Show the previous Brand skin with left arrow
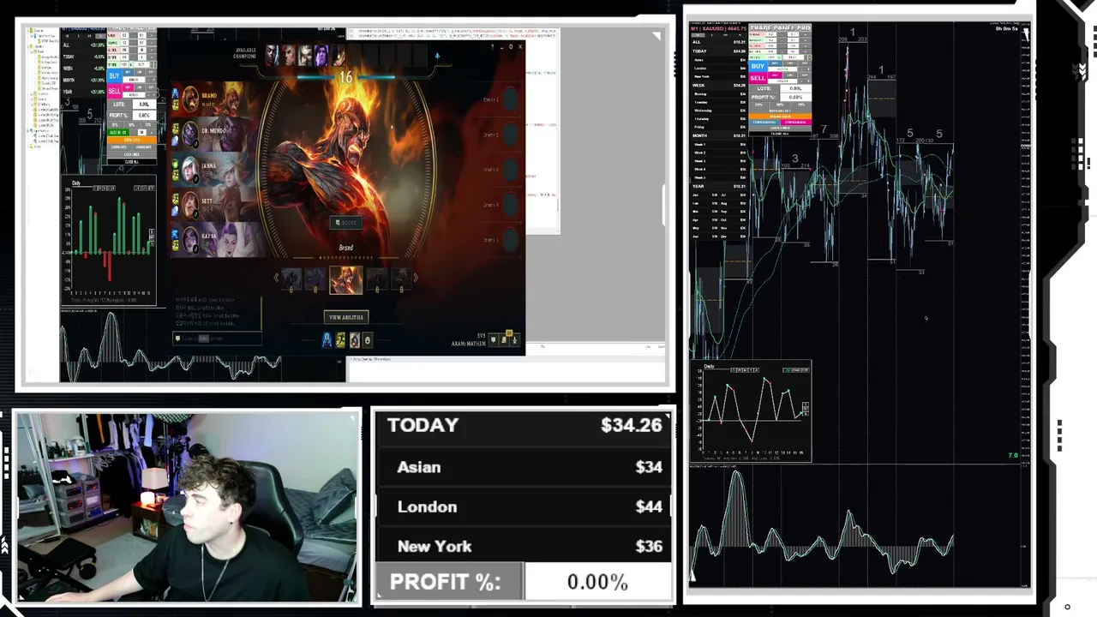Screen dimensions: 1097x617 click(x=276, y=278)
